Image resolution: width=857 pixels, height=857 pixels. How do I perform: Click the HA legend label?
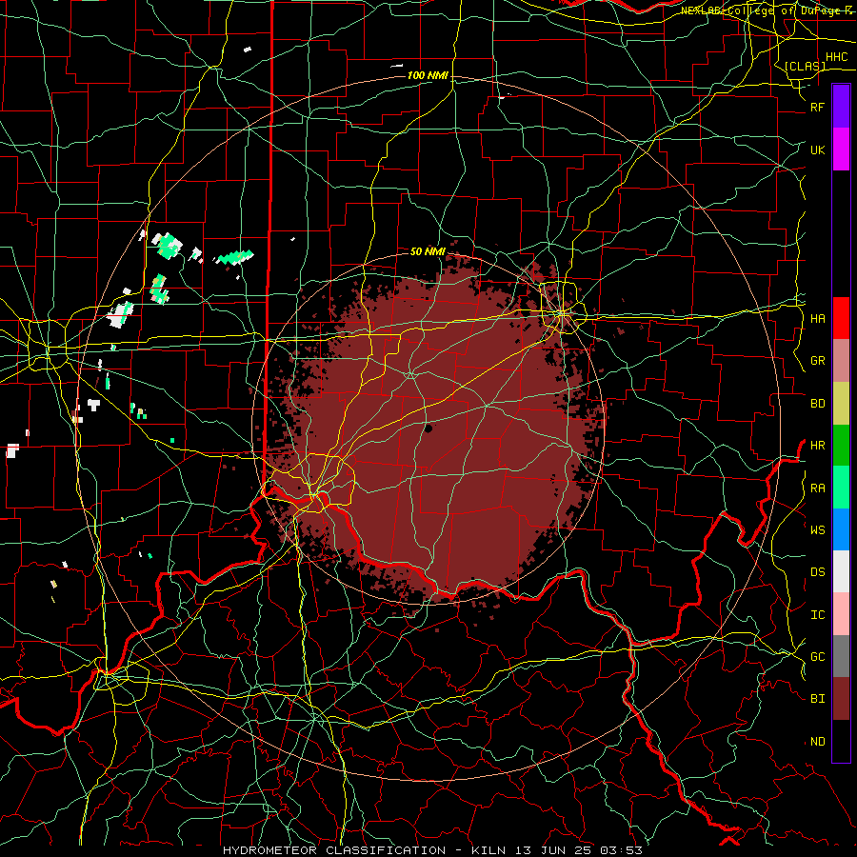tap(817, 319)
